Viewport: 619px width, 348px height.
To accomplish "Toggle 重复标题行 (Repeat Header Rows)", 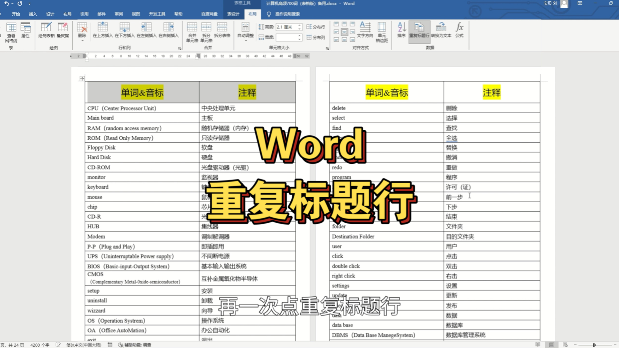I will (419, 31).
